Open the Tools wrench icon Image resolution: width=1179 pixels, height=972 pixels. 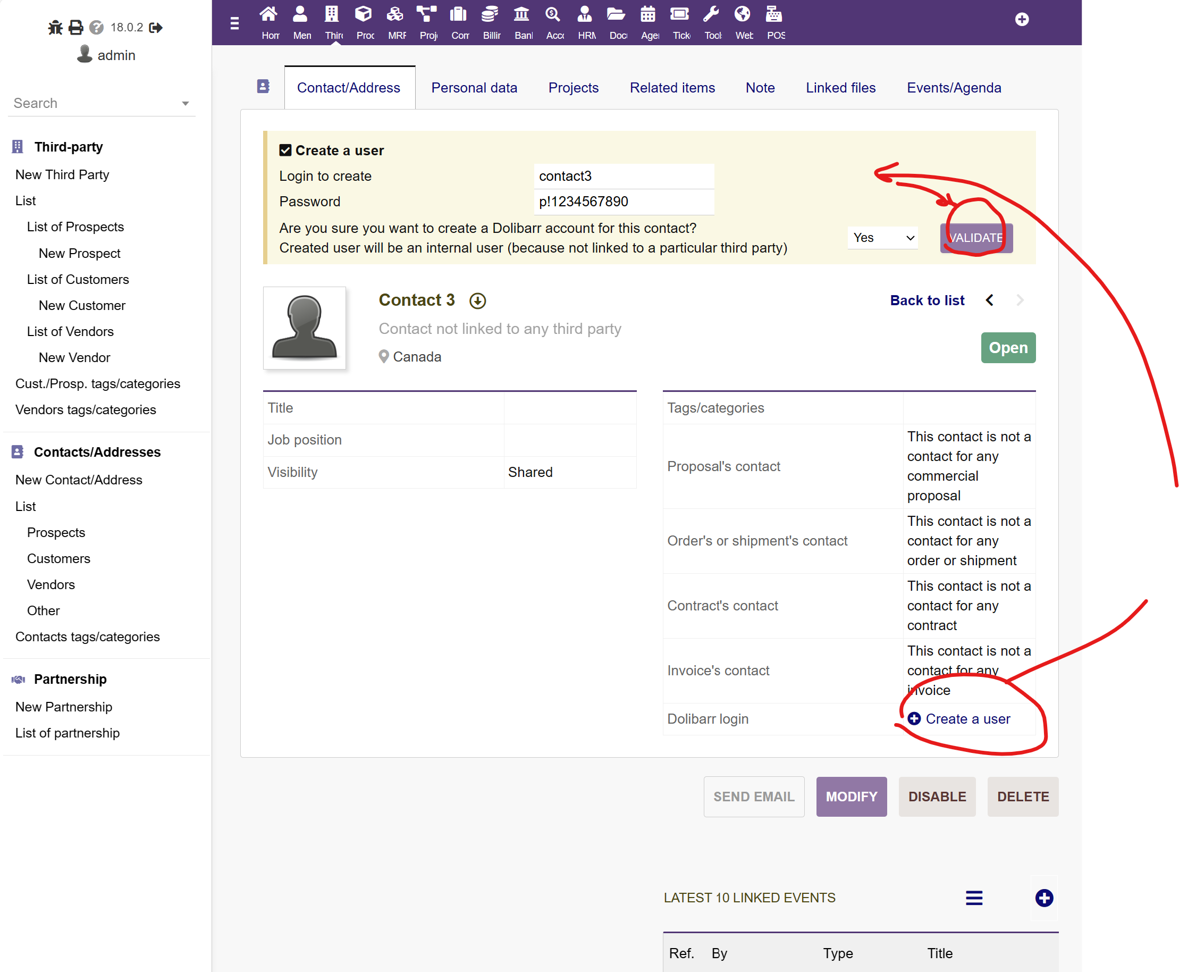click(711, 14)
